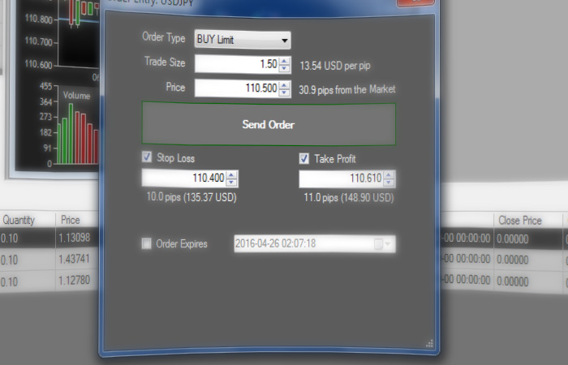Select the order row priced 1.43741

[x=73, y=260]
